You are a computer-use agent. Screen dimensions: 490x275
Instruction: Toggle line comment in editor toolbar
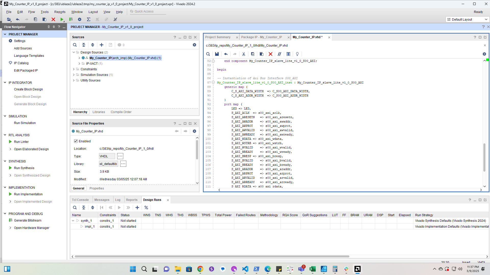279,54
